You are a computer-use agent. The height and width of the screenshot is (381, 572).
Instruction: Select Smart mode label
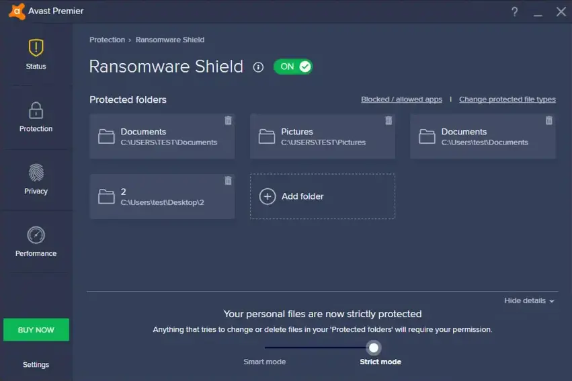coord(264,362)
